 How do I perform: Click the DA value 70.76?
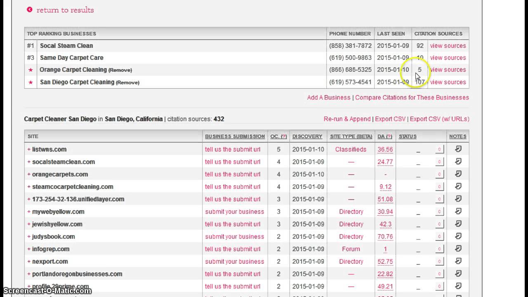385,236
